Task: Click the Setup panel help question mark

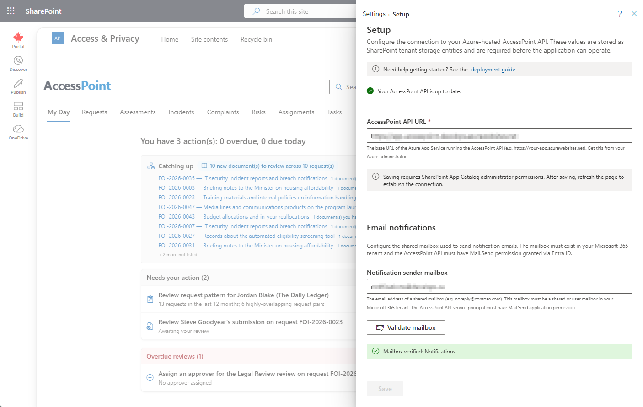Action: 620,14
